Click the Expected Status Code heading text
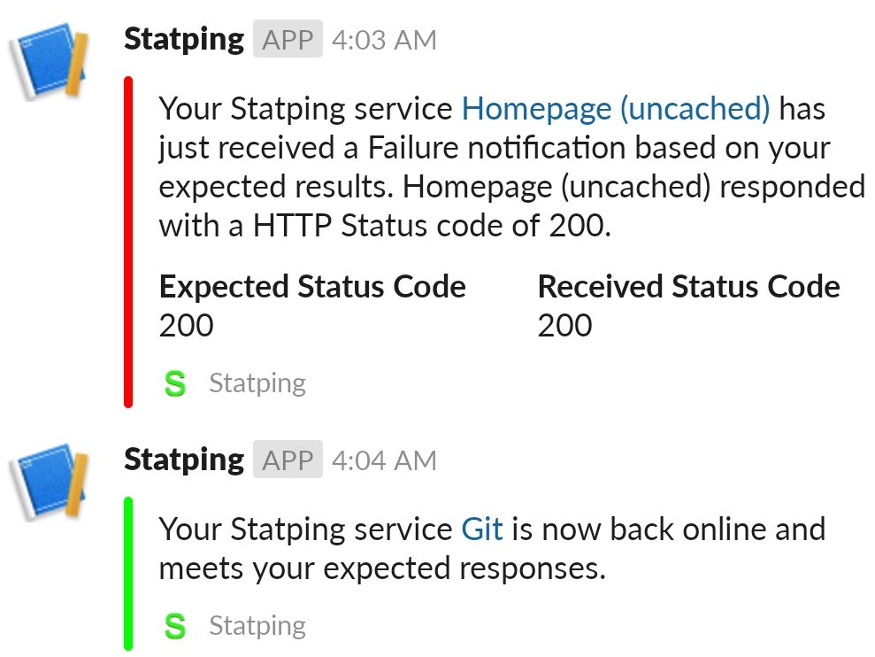The width and height of the screenshot is (875, 657). point(311,286)
